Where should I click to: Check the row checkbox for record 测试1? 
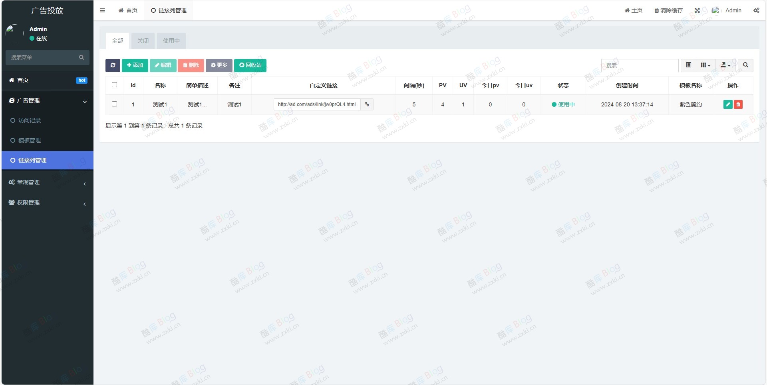click(115, 104)
